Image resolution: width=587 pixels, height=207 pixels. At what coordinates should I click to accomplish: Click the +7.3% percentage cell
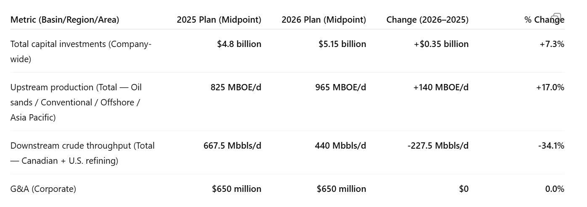click(552, 44)
